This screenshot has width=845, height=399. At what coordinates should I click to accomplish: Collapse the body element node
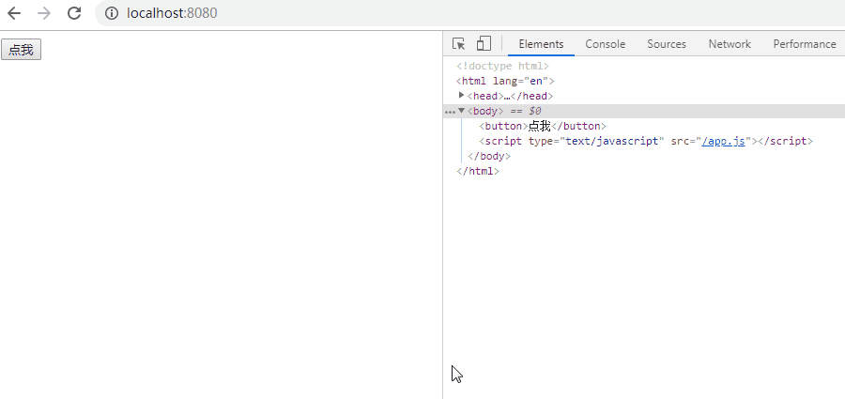(x=461, y=111)
